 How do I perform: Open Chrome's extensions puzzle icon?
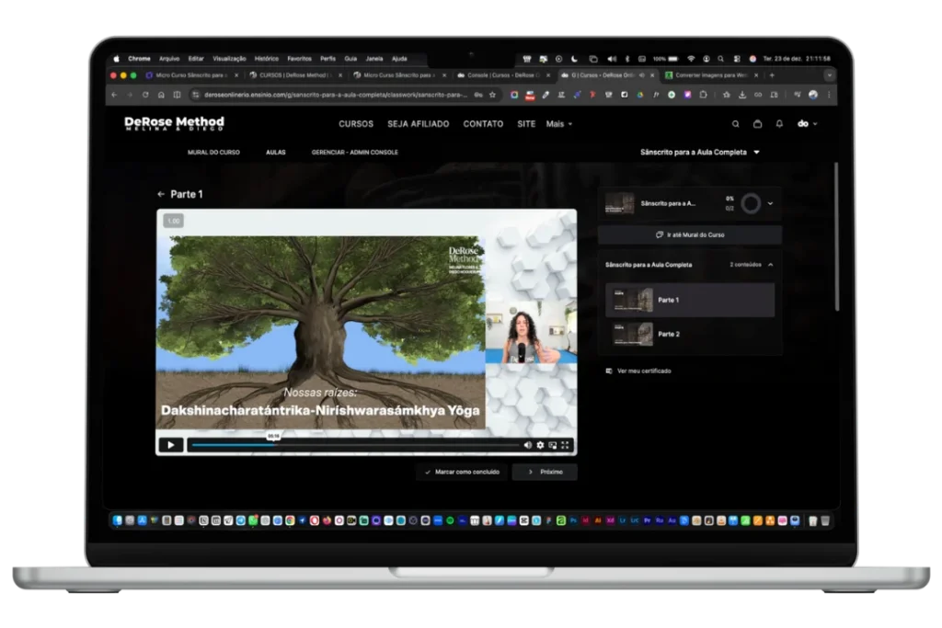click(703, 95)
